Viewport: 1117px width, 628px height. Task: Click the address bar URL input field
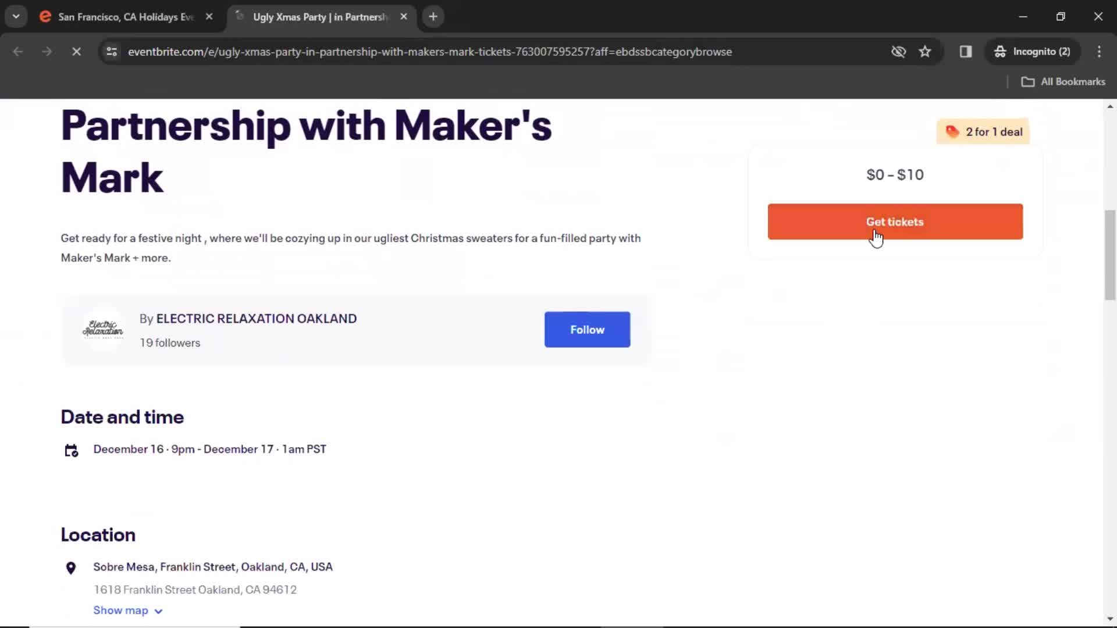429,51
